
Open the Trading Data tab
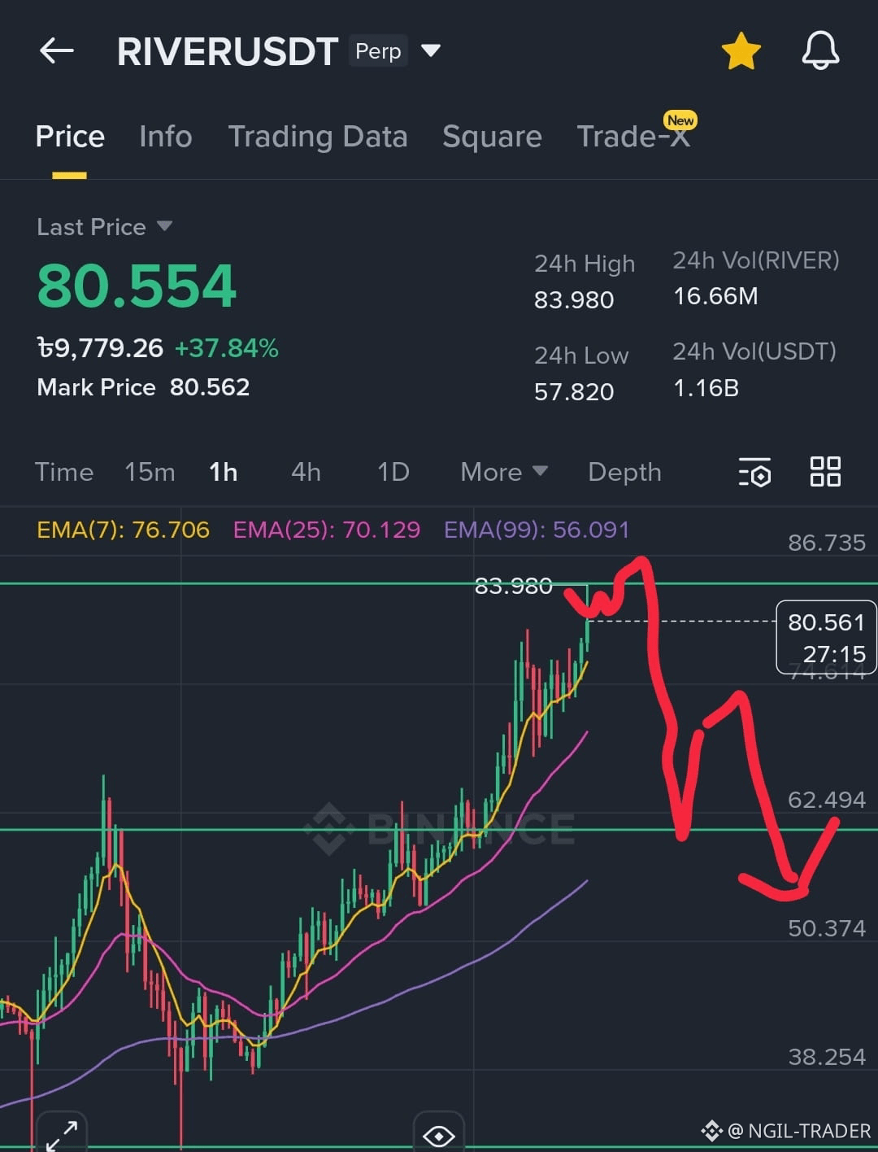[x=318, y=137]
